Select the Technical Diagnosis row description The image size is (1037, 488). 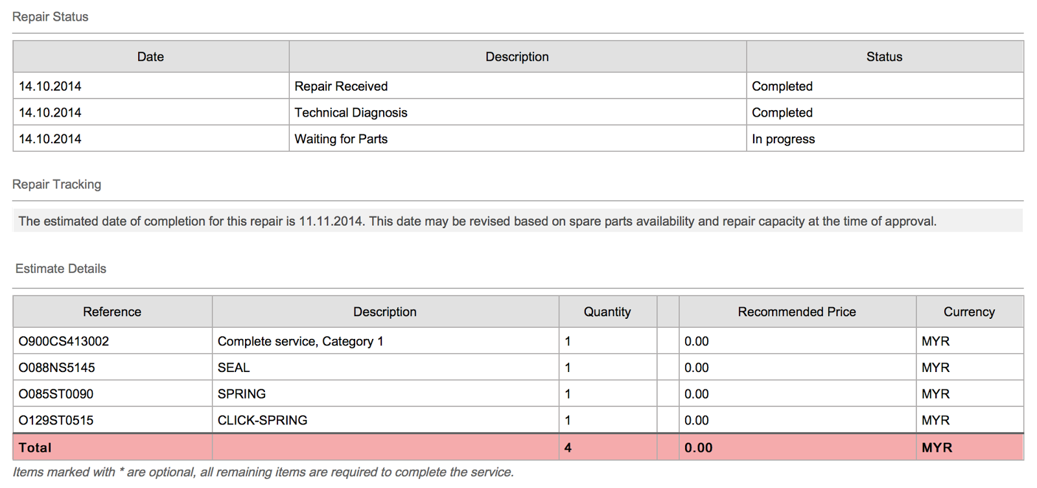pos(351,113)
